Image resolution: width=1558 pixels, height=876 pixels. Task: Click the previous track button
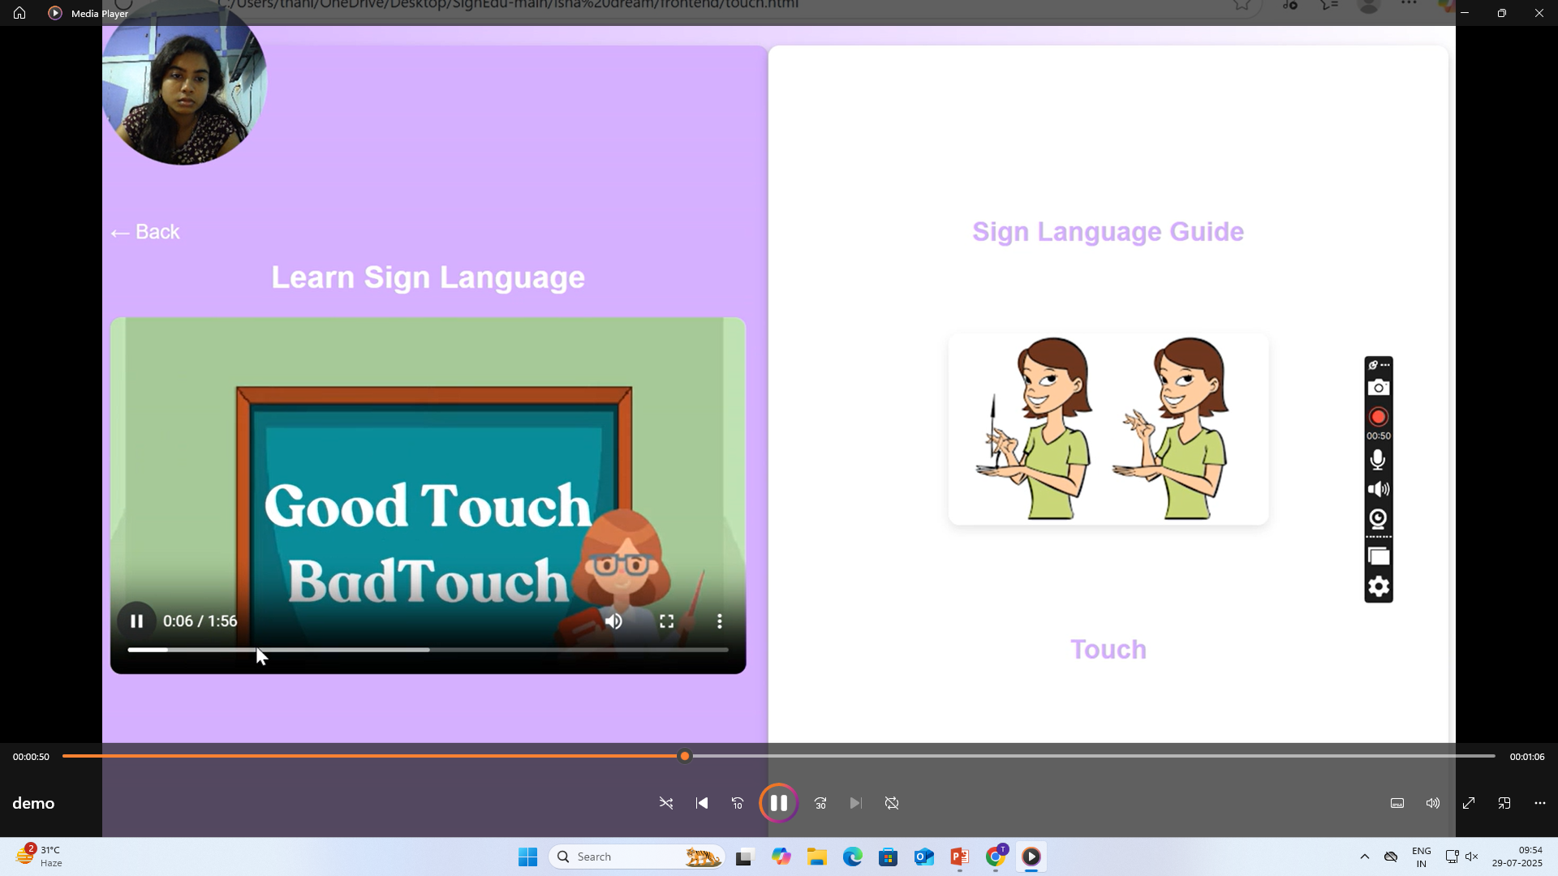[702, 803]
